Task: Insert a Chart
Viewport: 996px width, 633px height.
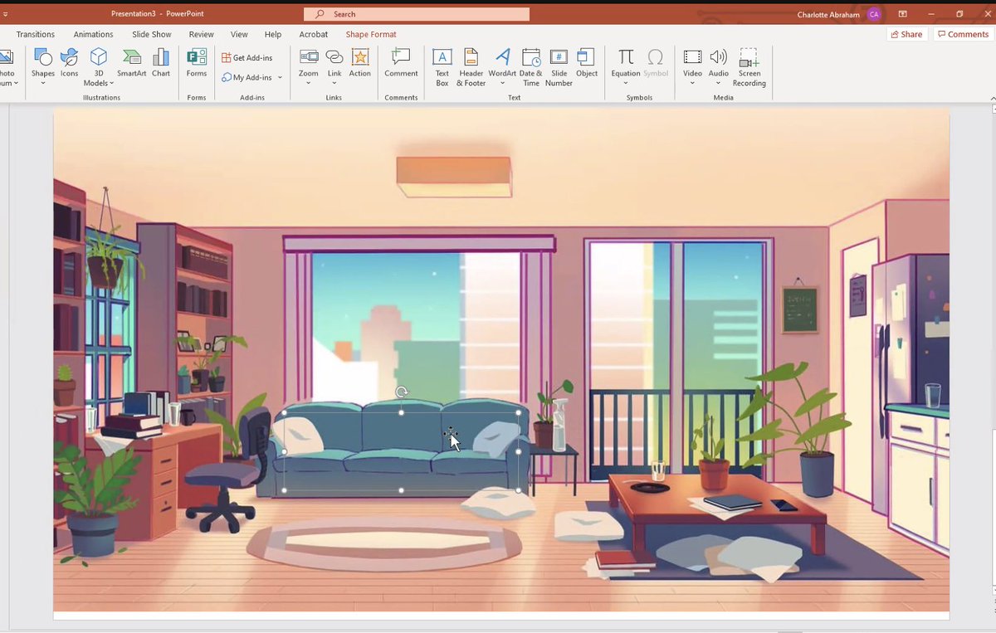Action: pyautogui.click(x=161, y=63)
